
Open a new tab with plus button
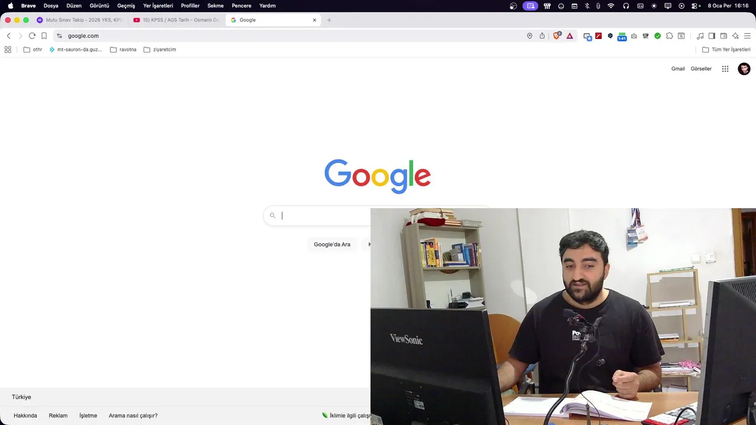click(329, 20)
